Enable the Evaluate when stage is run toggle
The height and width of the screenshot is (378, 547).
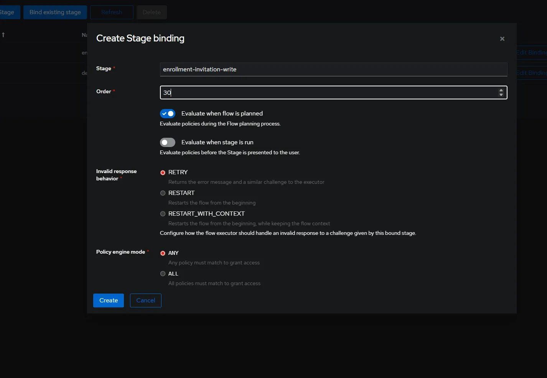(168, 142)
